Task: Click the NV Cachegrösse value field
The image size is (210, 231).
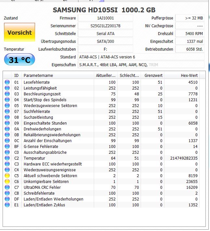Action: (x=190, y=26)
